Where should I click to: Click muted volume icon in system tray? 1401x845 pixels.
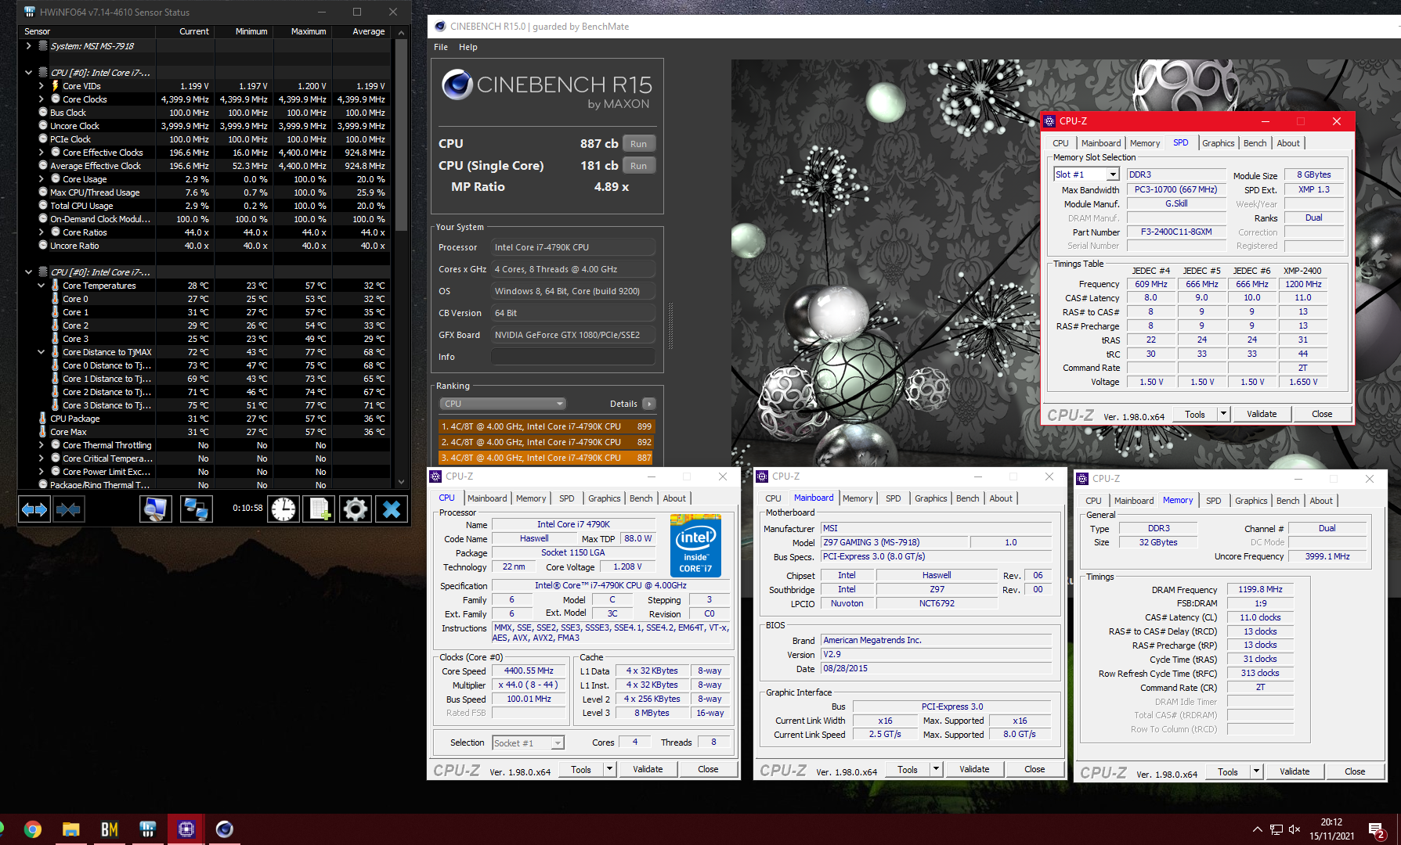click(1294, 829)
